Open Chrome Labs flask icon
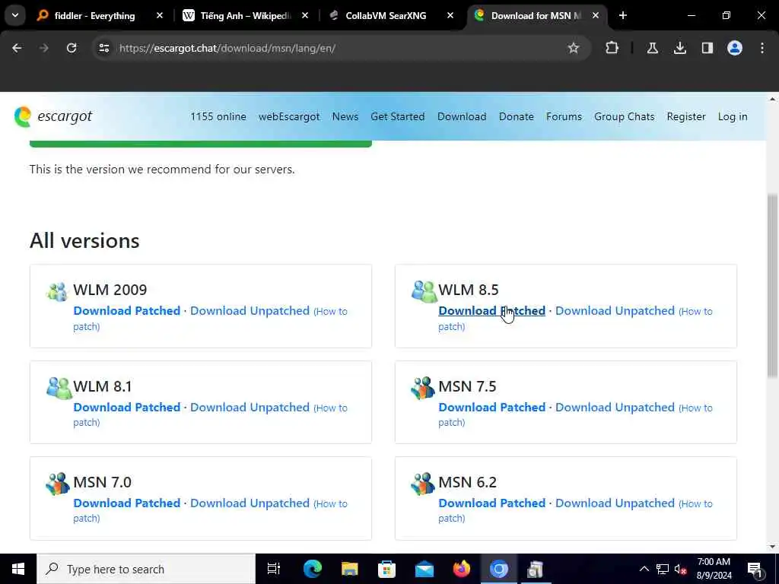 652,48
